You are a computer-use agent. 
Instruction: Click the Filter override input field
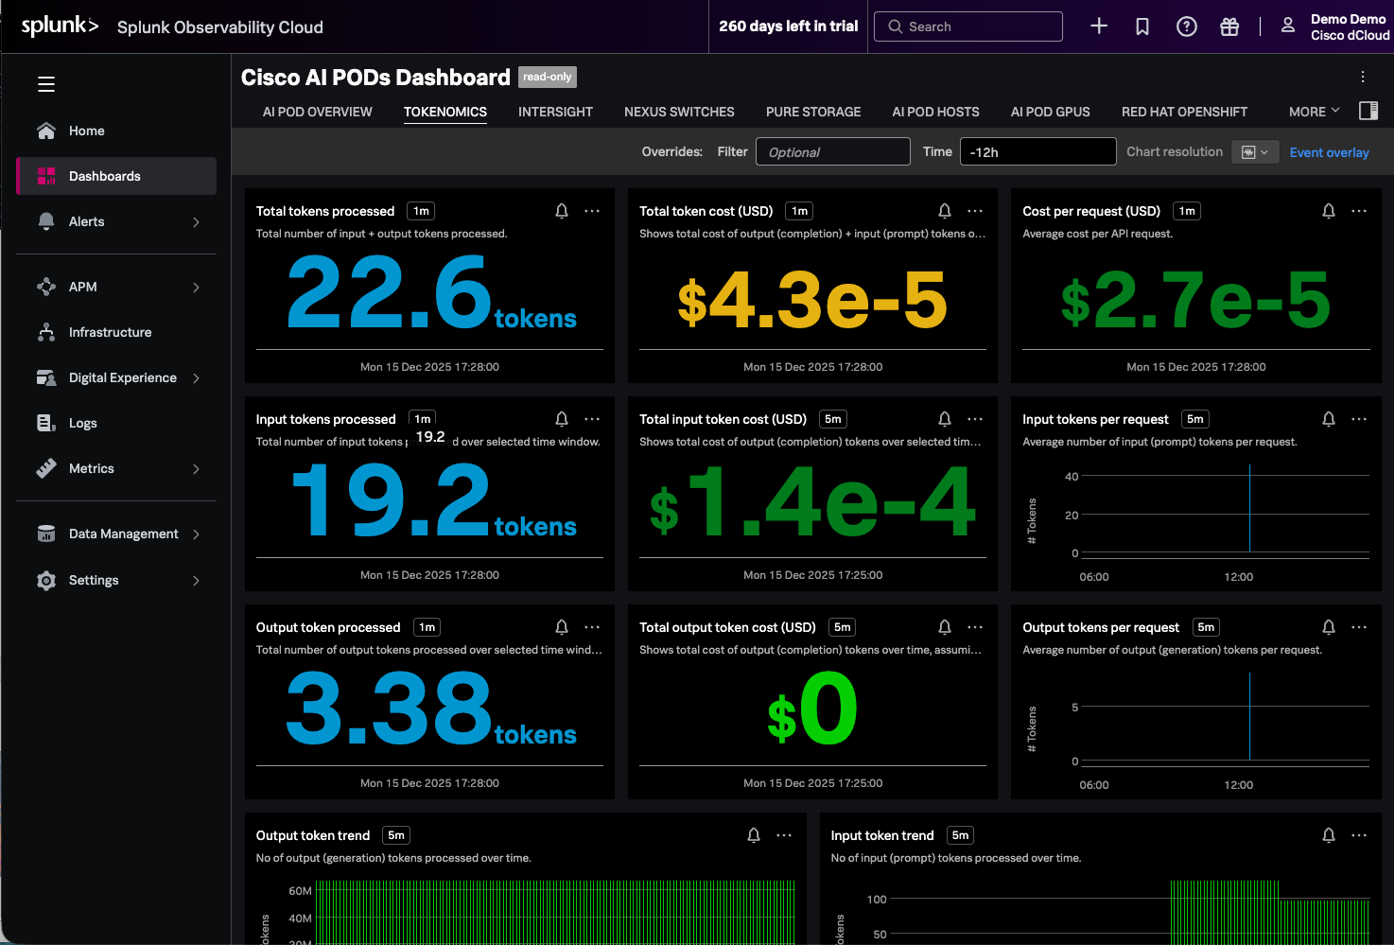coord(832,151)
